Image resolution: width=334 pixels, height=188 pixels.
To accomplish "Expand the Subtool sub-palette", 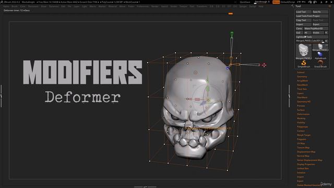I will (301, 73).
